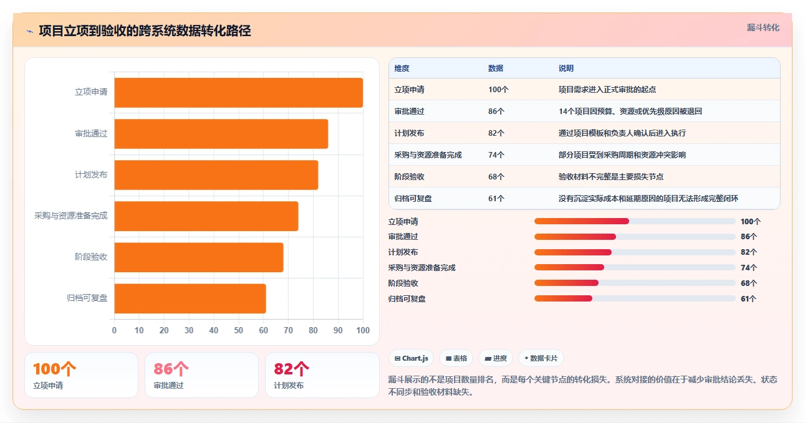Click the 74个 value in the table
The image size is (805, 423).
[496, 155]
